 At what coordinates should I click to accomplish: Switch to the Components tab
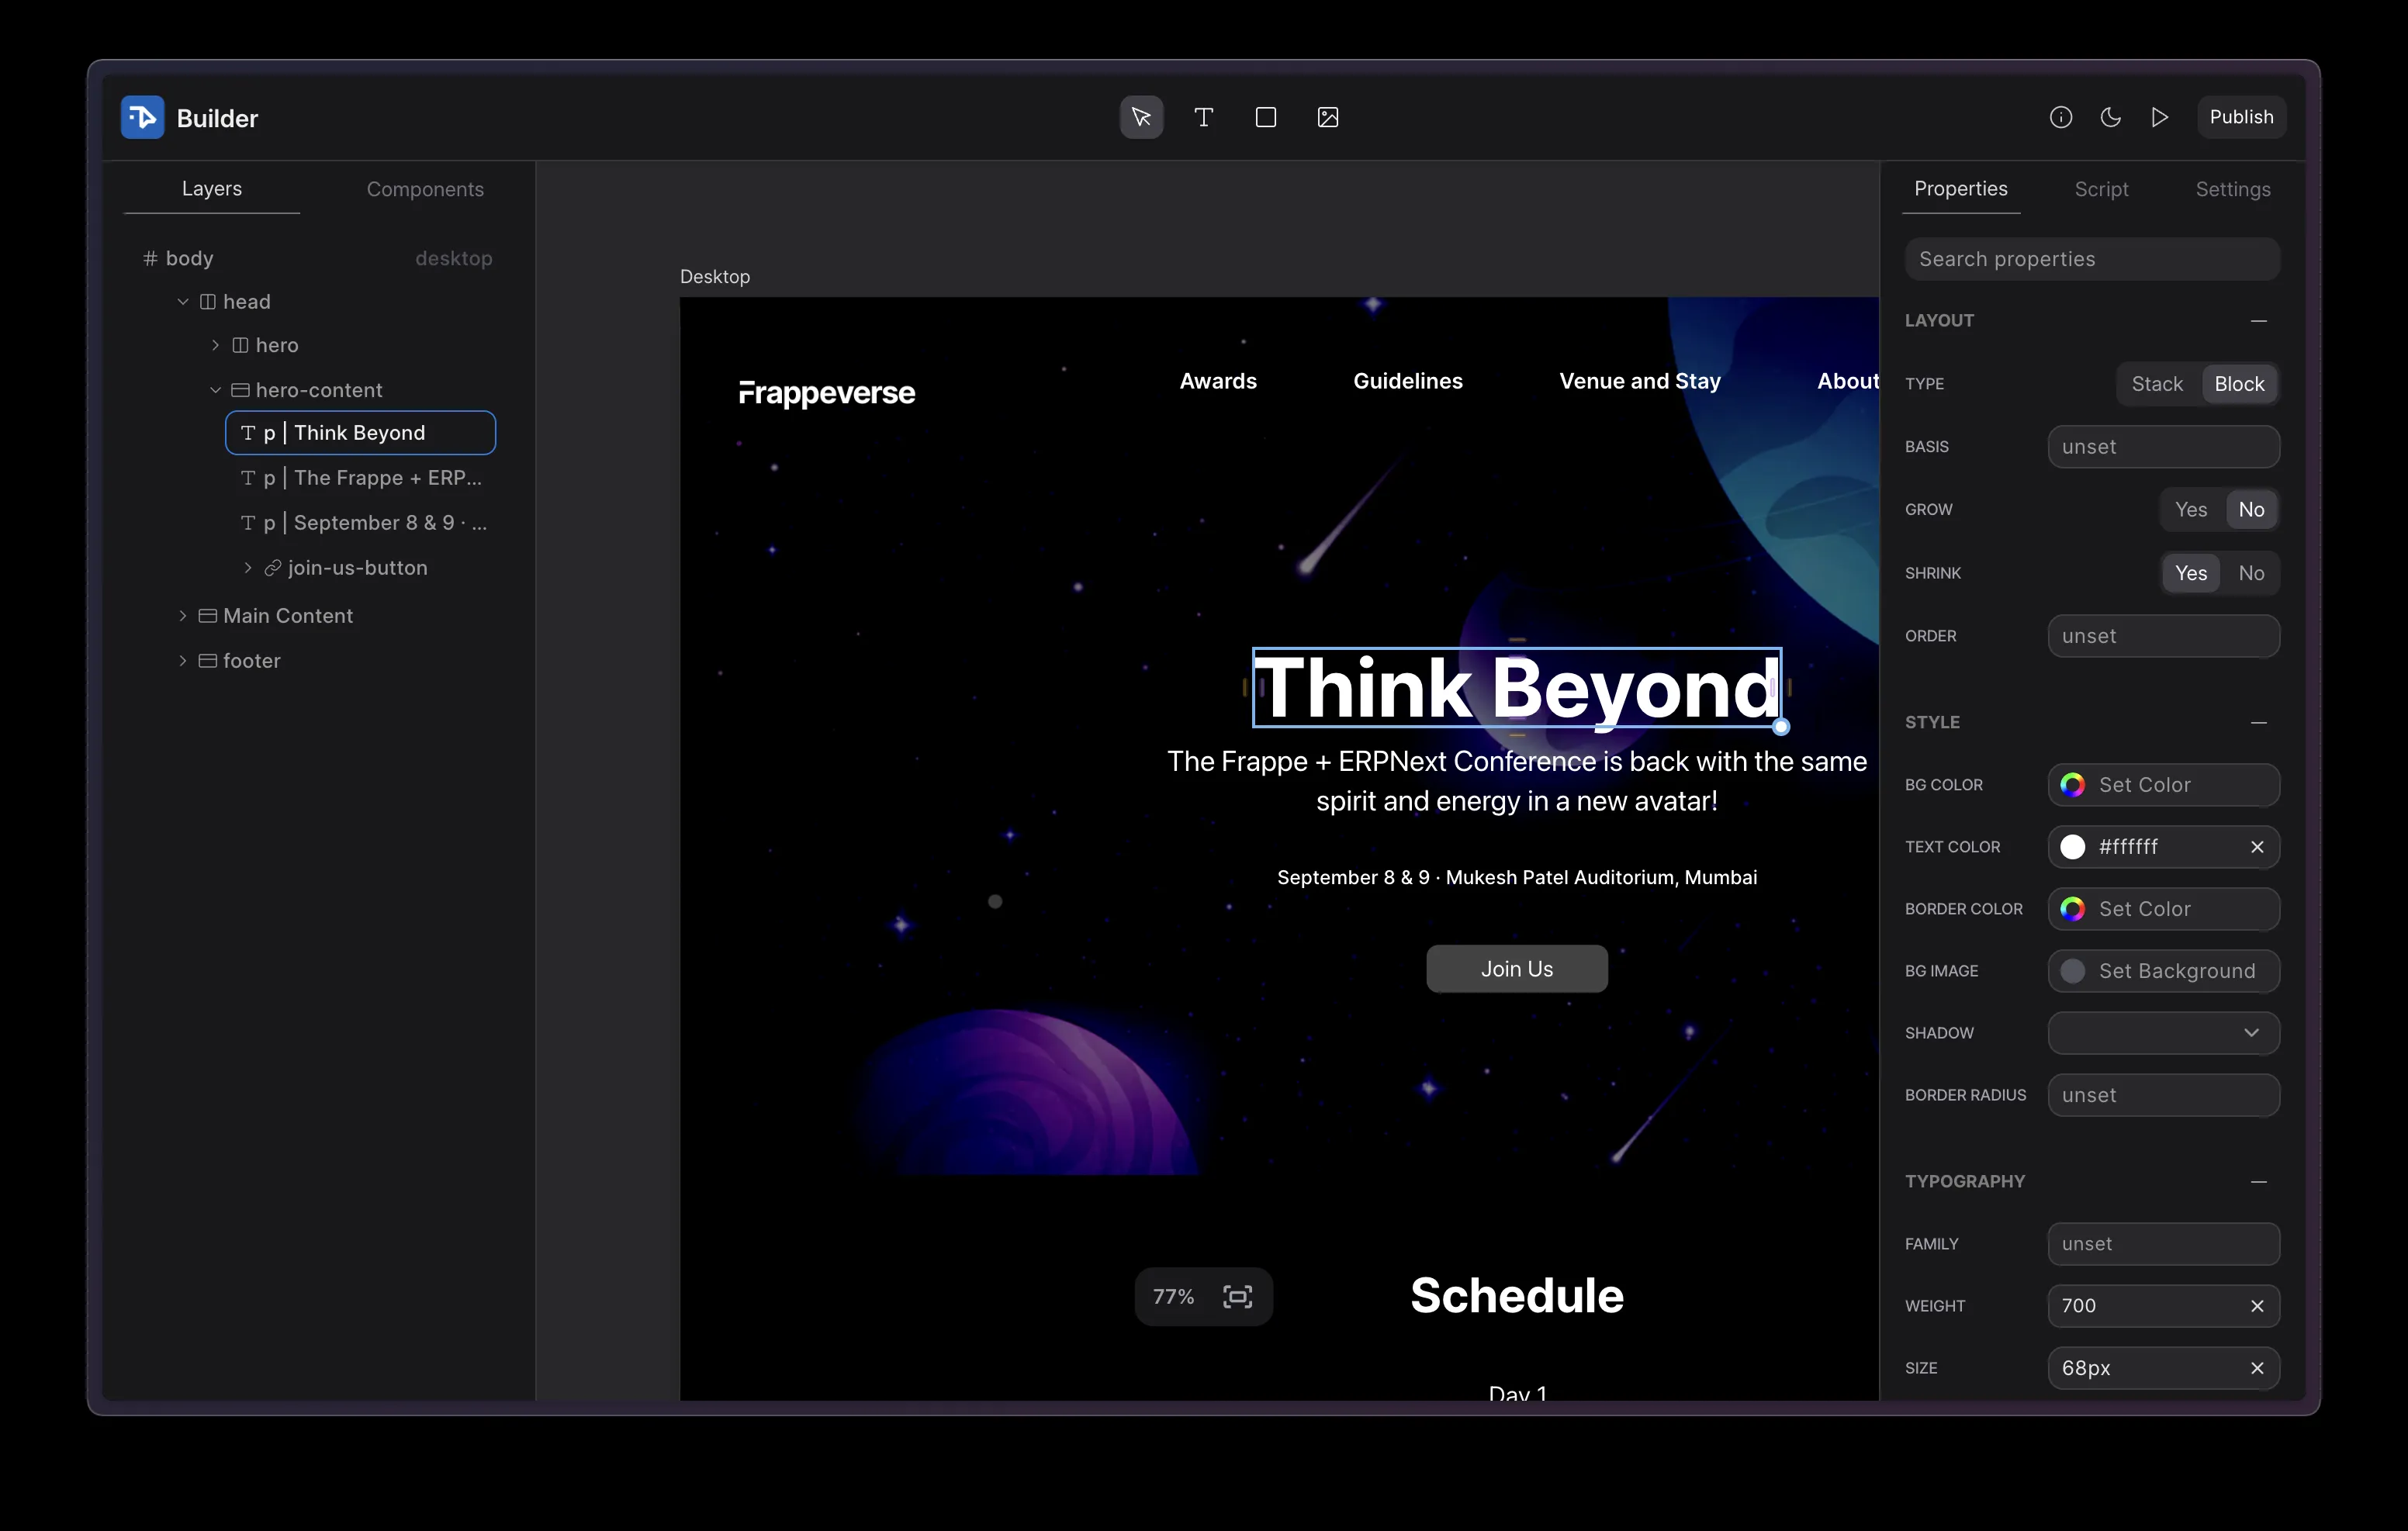pyautogui.click(x=424, y=189)
